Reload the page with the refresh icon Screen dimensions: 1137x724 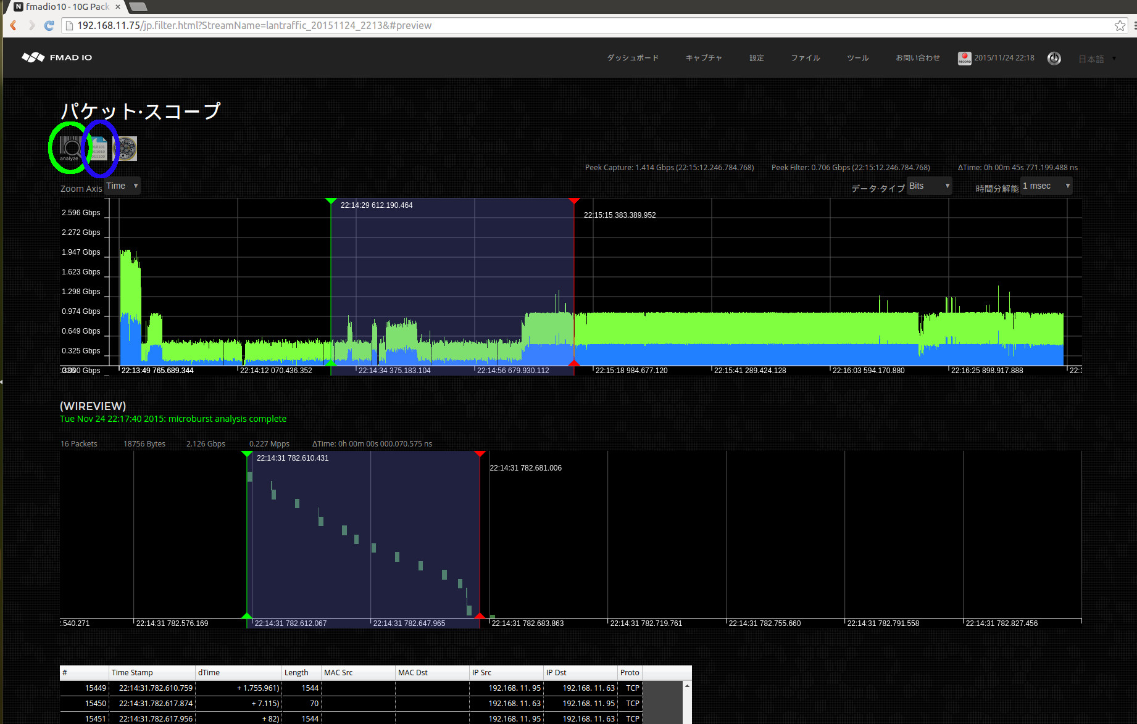pos(49,25)
